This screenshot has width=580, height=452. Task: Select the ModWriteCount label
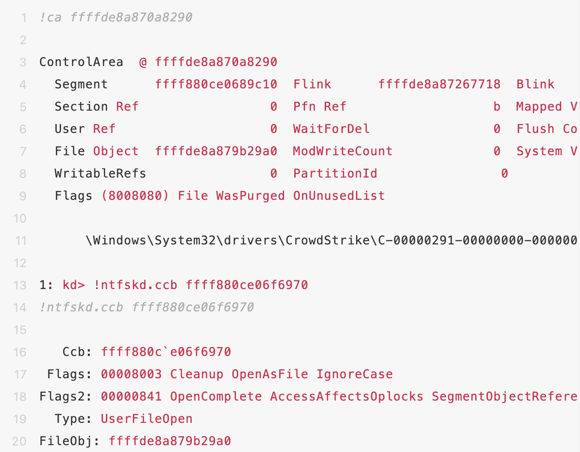click(343, 151)
